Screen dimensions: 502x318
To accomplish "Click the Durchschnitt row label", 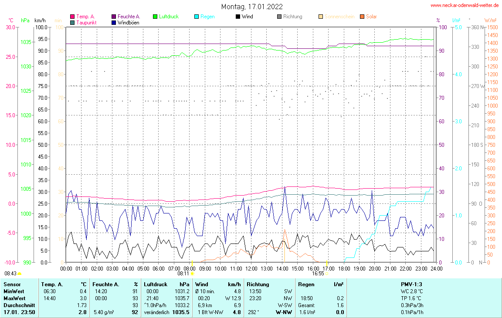I will click(x=19, y=305).
